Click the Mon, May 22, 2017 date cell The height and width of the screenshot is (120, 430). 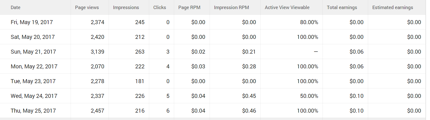[34, 66]
